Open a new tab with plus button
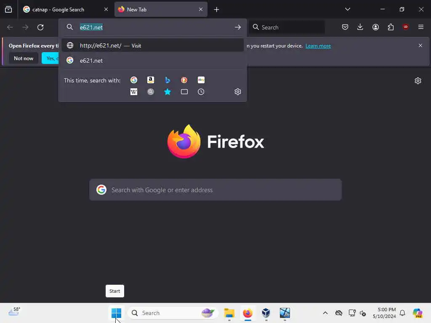Viewport: 431px width, 323px height. 216,10
